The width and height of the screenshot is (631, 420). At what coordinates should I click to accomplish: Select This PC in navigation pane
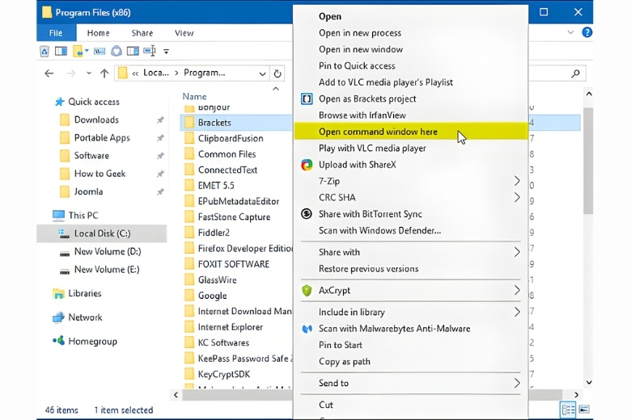point(76,216)
